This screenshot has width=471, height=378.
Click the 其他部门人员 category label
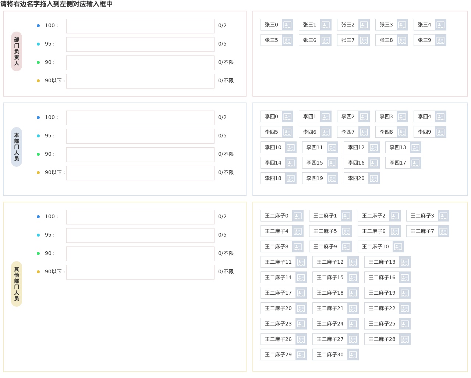[x=17, y=284]
